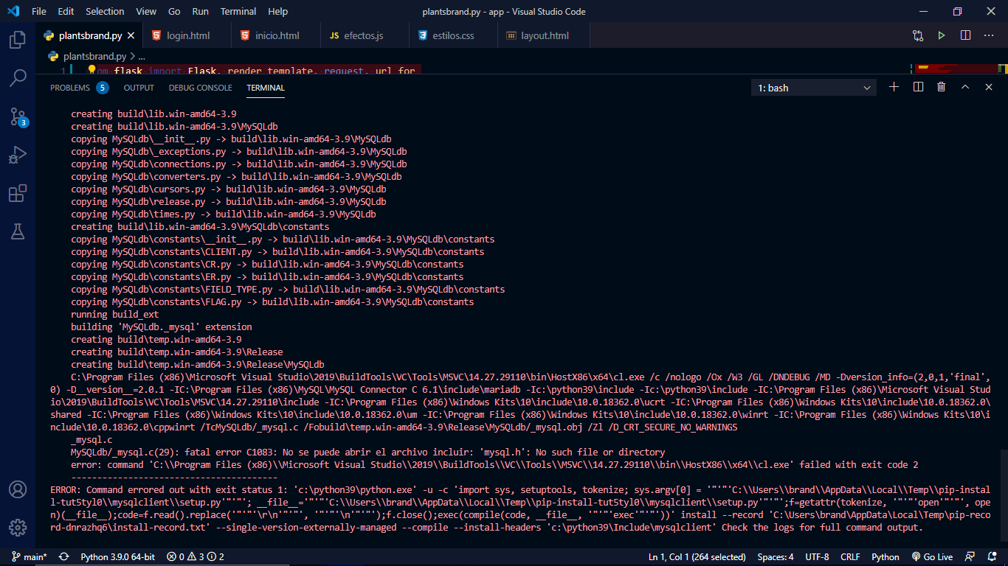Open editor More Actions ellipsis
Screen dimensions: 1008x566
point(989,35)
